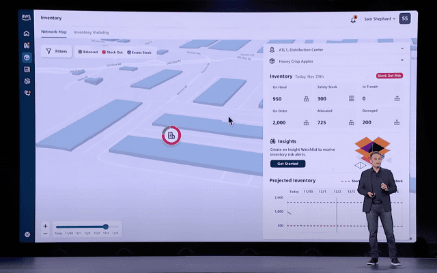Click the notification bell icon
The image size is (437, 273).
click(x=353, y=19)
